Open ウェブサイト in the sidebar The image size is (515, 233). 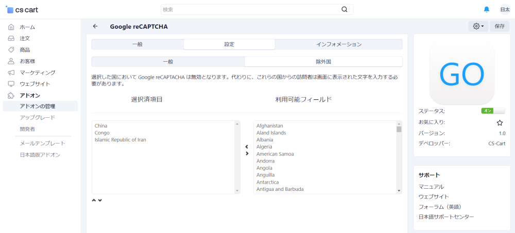click(35, 84)
